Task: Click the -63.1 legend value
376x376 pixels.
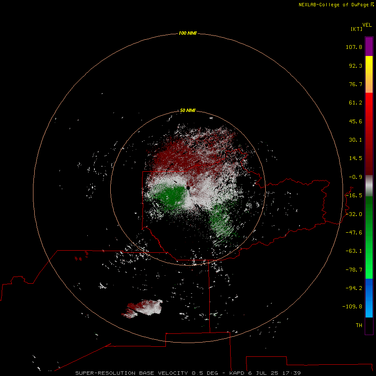Action: [x=354, y=251]
